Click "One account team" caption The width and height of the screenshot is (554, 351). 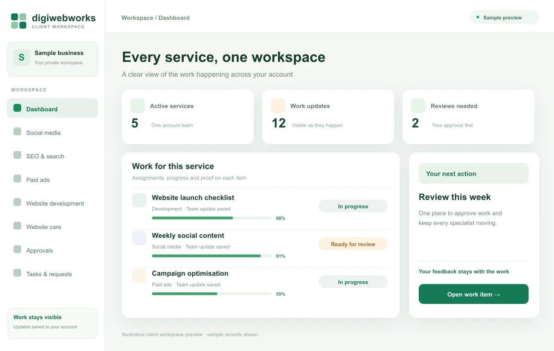172,125
